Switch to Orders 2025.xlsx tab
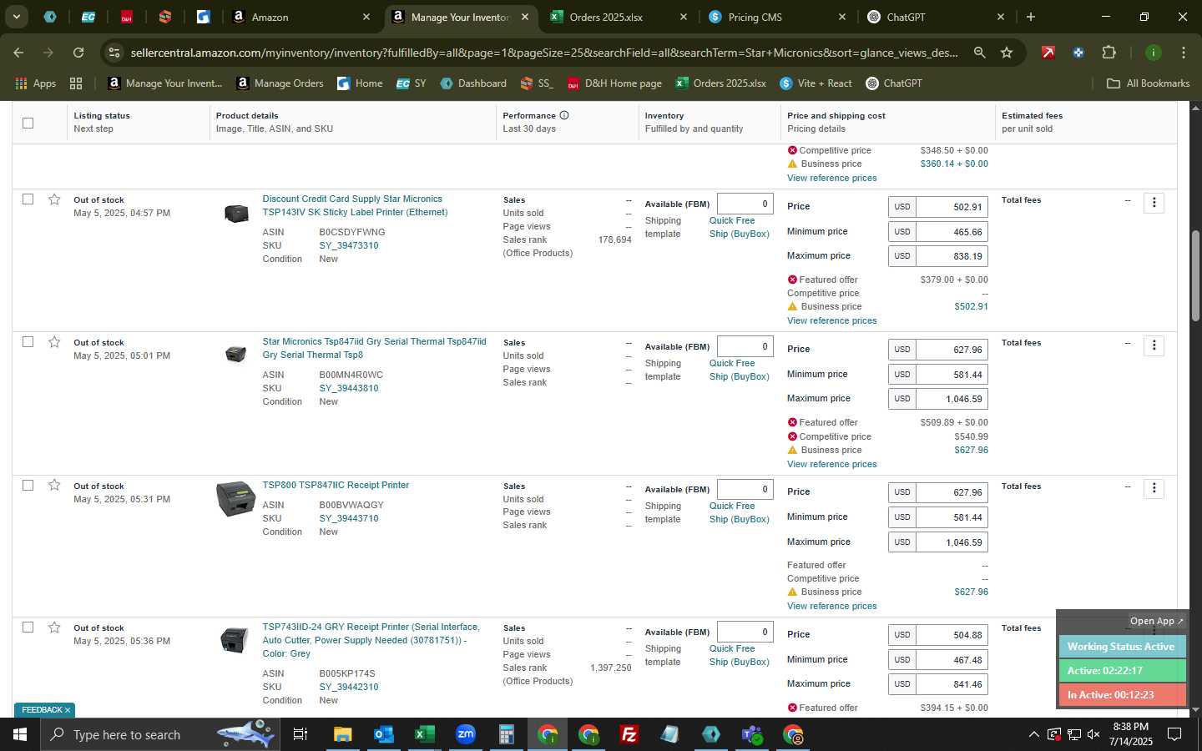The height and width of the screenshot is (751, 1202). (x=619, y=17)
